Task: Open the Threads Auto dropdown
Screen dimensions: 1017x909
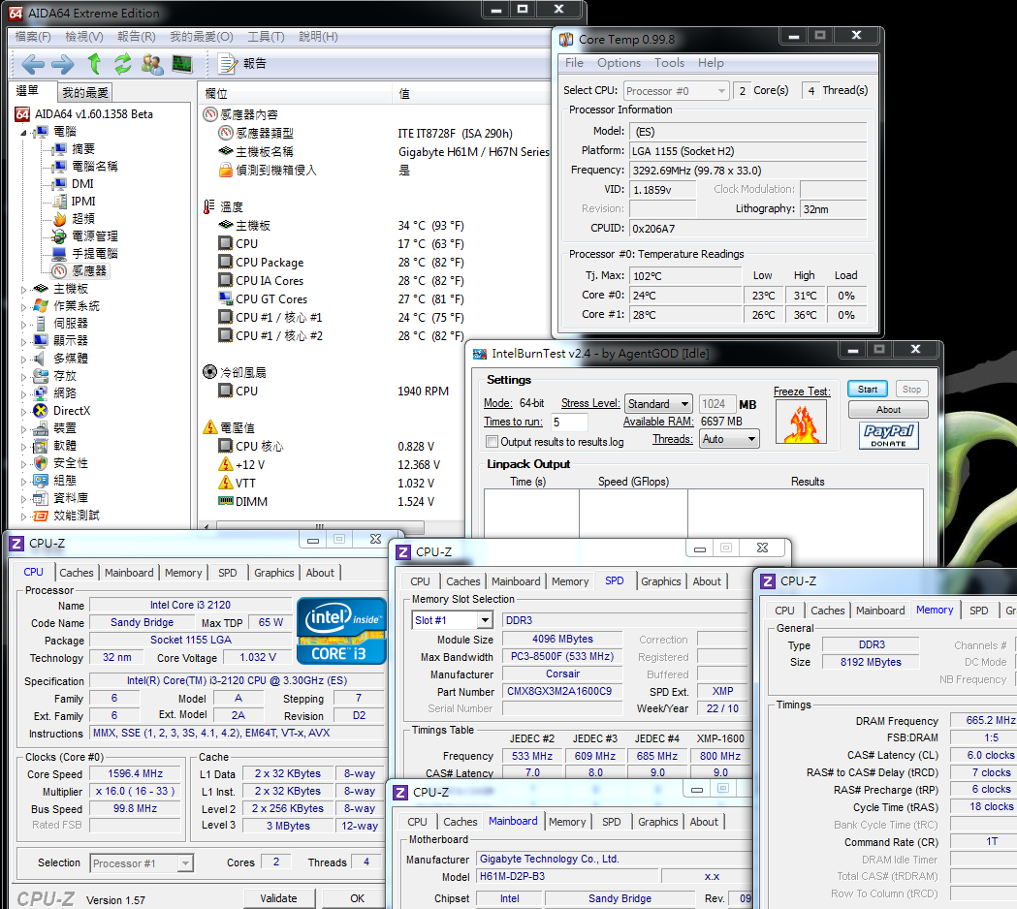Action: pos(729,439)
